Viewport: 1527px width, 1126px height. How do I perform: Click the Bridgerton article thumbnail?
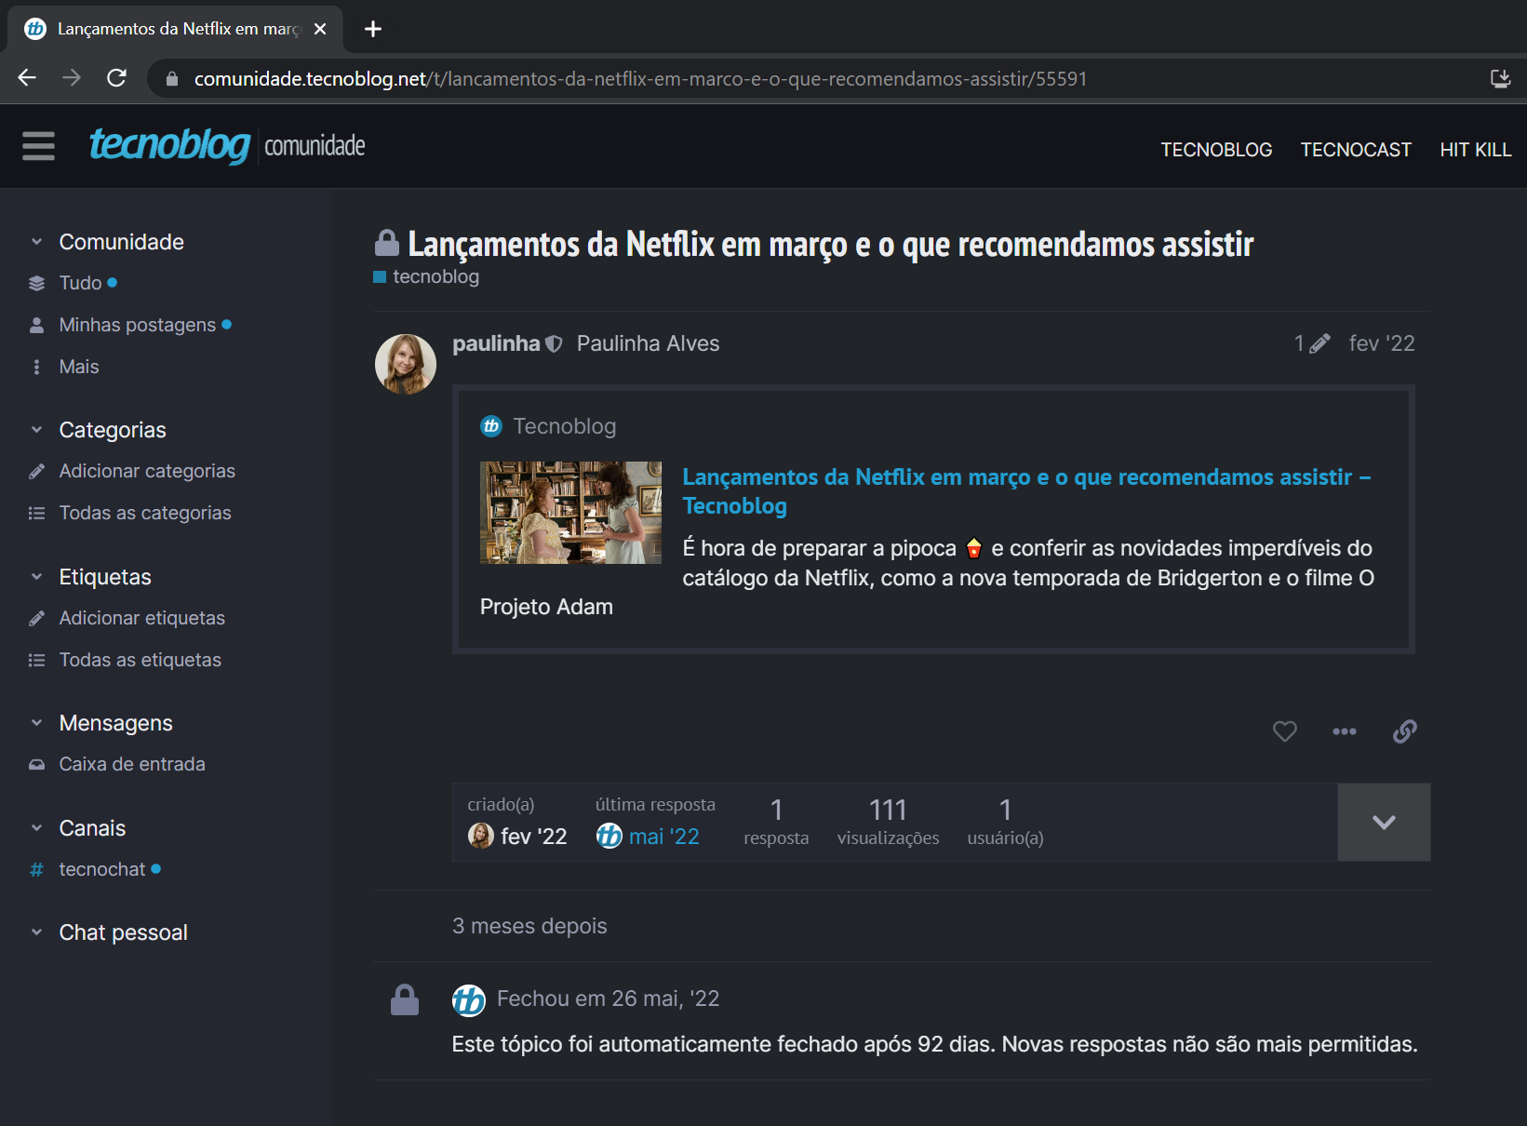point(570,513)
